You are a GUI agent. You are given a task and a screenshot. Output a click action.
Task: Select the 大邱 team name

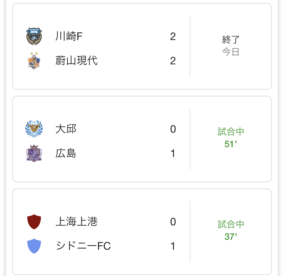click(x=66, y=129)
